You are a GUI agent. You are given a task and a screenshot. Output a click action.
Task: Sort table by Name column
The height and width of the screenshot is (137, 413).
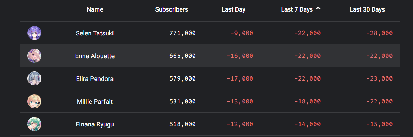pos(95,10)
